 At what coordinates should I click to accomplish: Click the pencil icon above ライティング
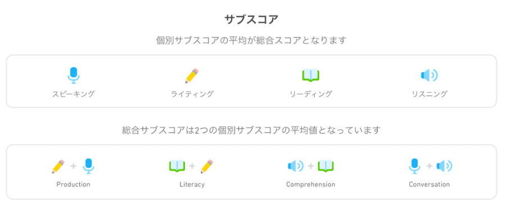(x=192, y=76)
